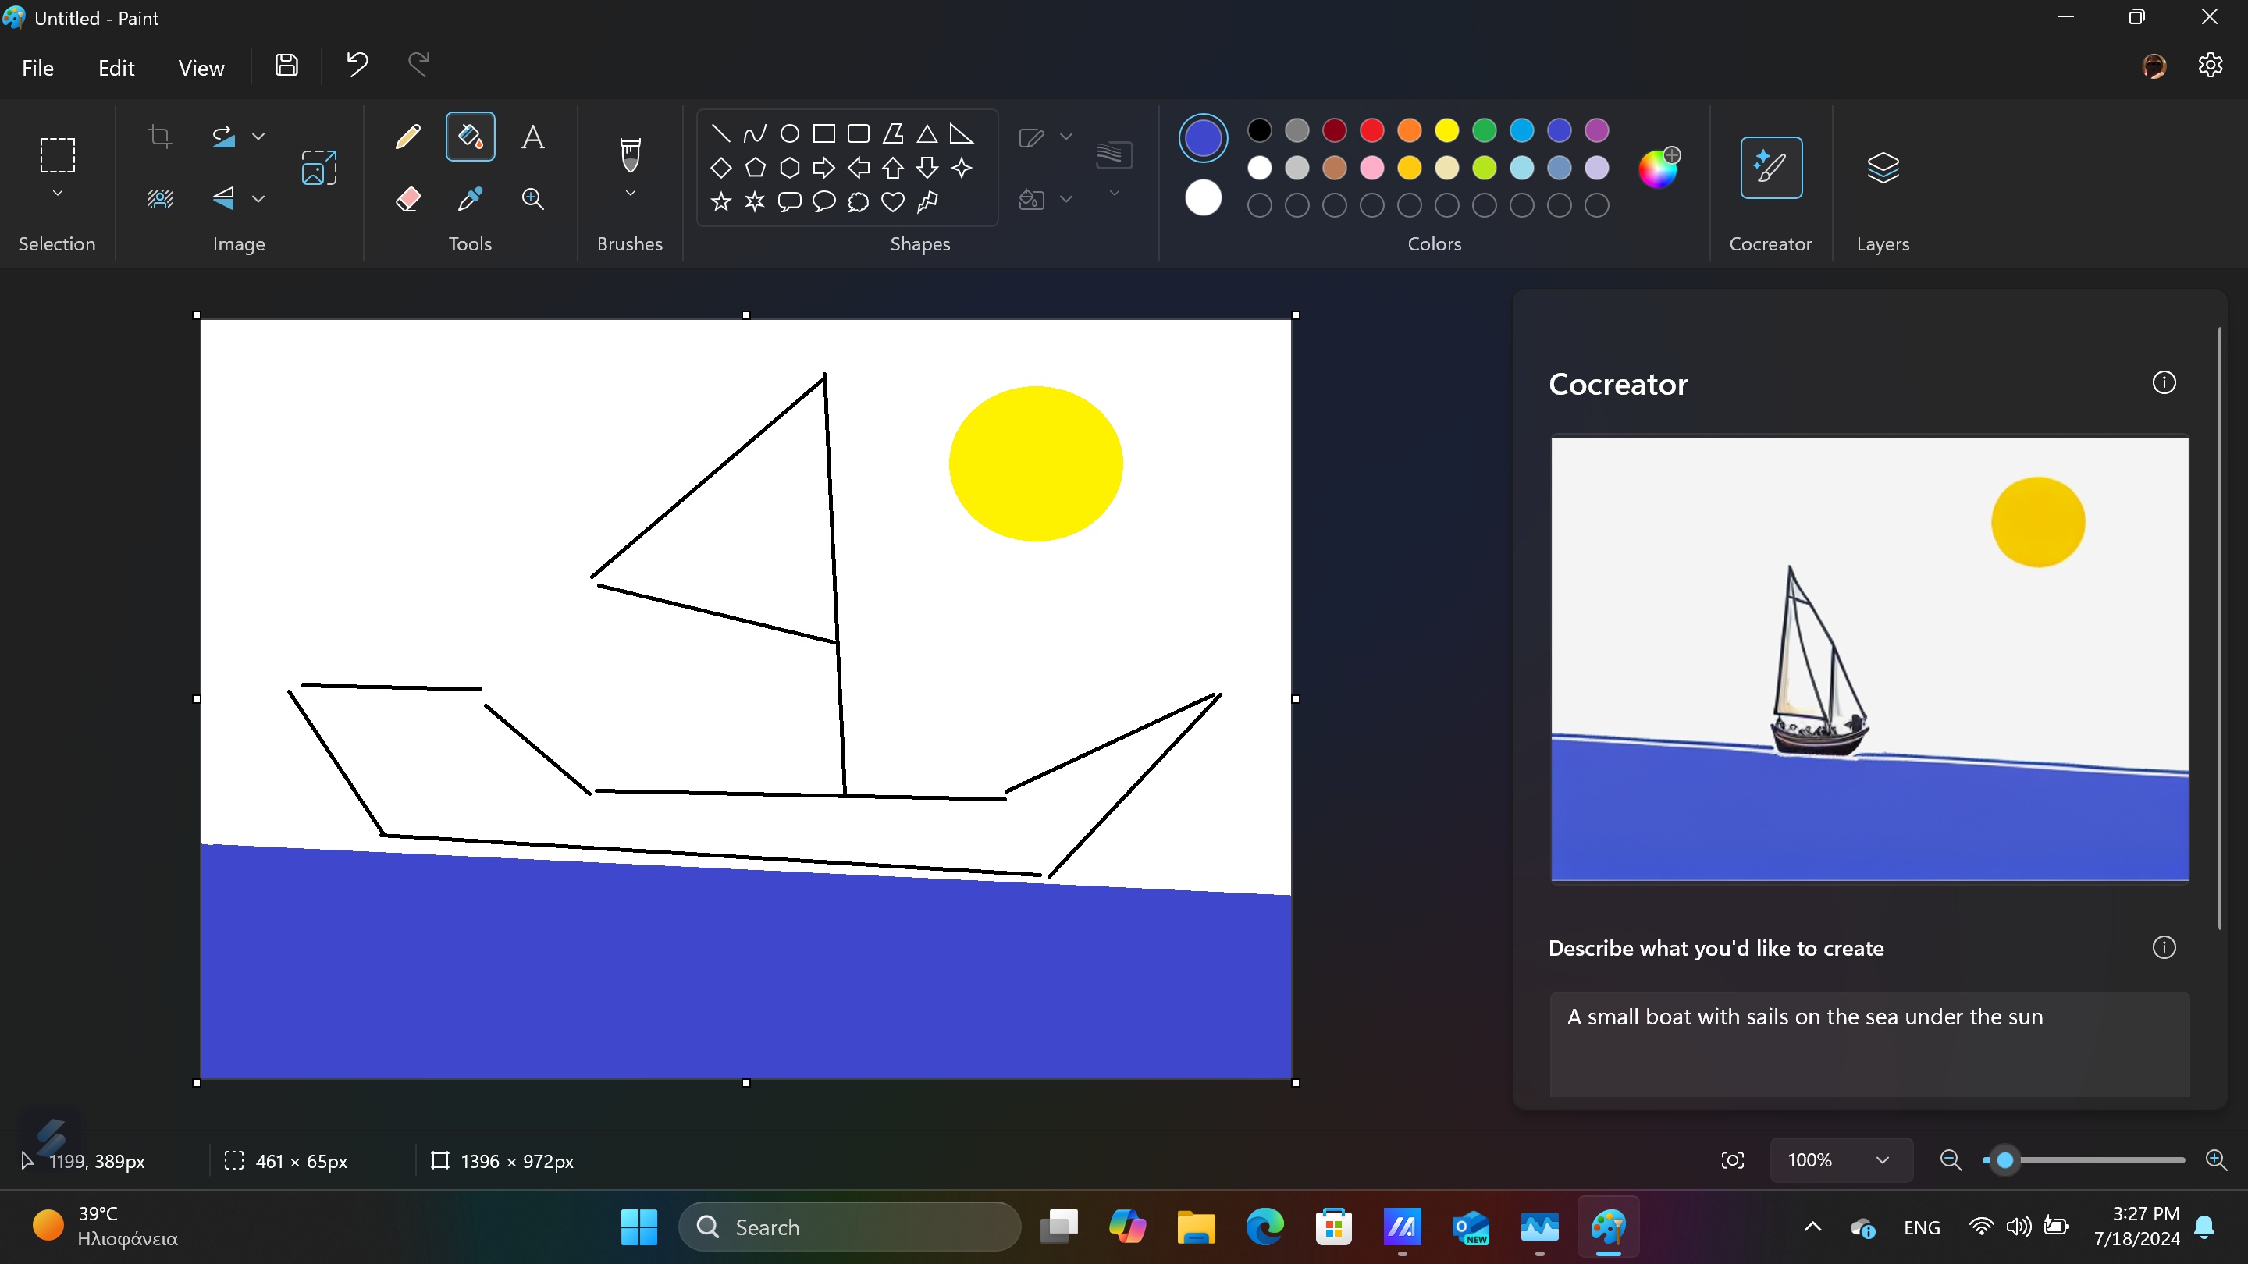Open the File menu

click(x=37, y=68)
